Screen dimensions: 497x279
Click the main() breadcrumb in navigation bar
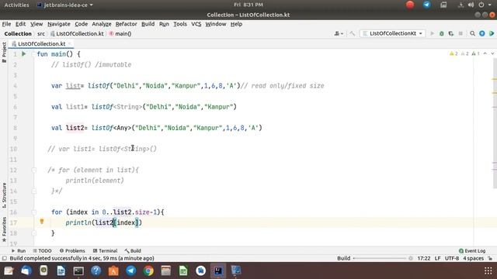point(120,33)
